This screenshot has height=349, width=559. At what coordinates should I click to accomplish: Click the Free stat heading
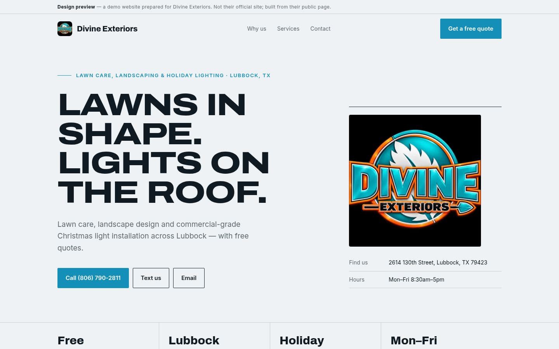coord(71,340)
